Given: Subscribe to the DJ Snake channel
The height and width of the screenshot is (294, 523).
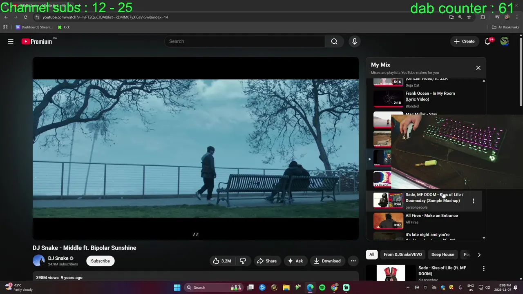Looking at the screenshot, I should (x=100, y=261).
